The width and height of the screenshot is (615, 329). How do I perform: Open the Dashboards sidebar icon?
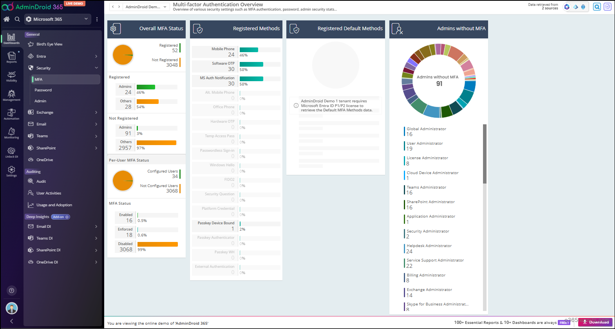point(11,38)
